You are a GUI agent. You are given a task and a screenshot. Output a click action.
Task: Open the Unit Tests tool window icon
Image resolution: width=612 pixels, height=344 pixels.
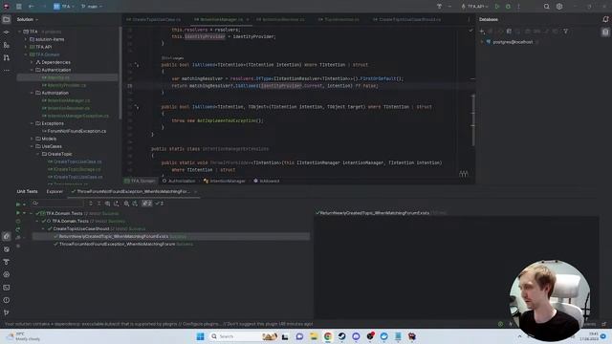[x=7, y=236]
